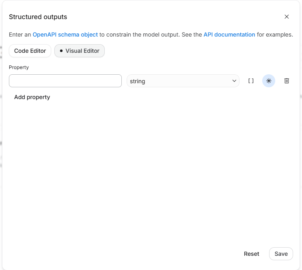This screenshot has height=270, width=302.
Task: Open the API documentation link
Action: [229, 35]
